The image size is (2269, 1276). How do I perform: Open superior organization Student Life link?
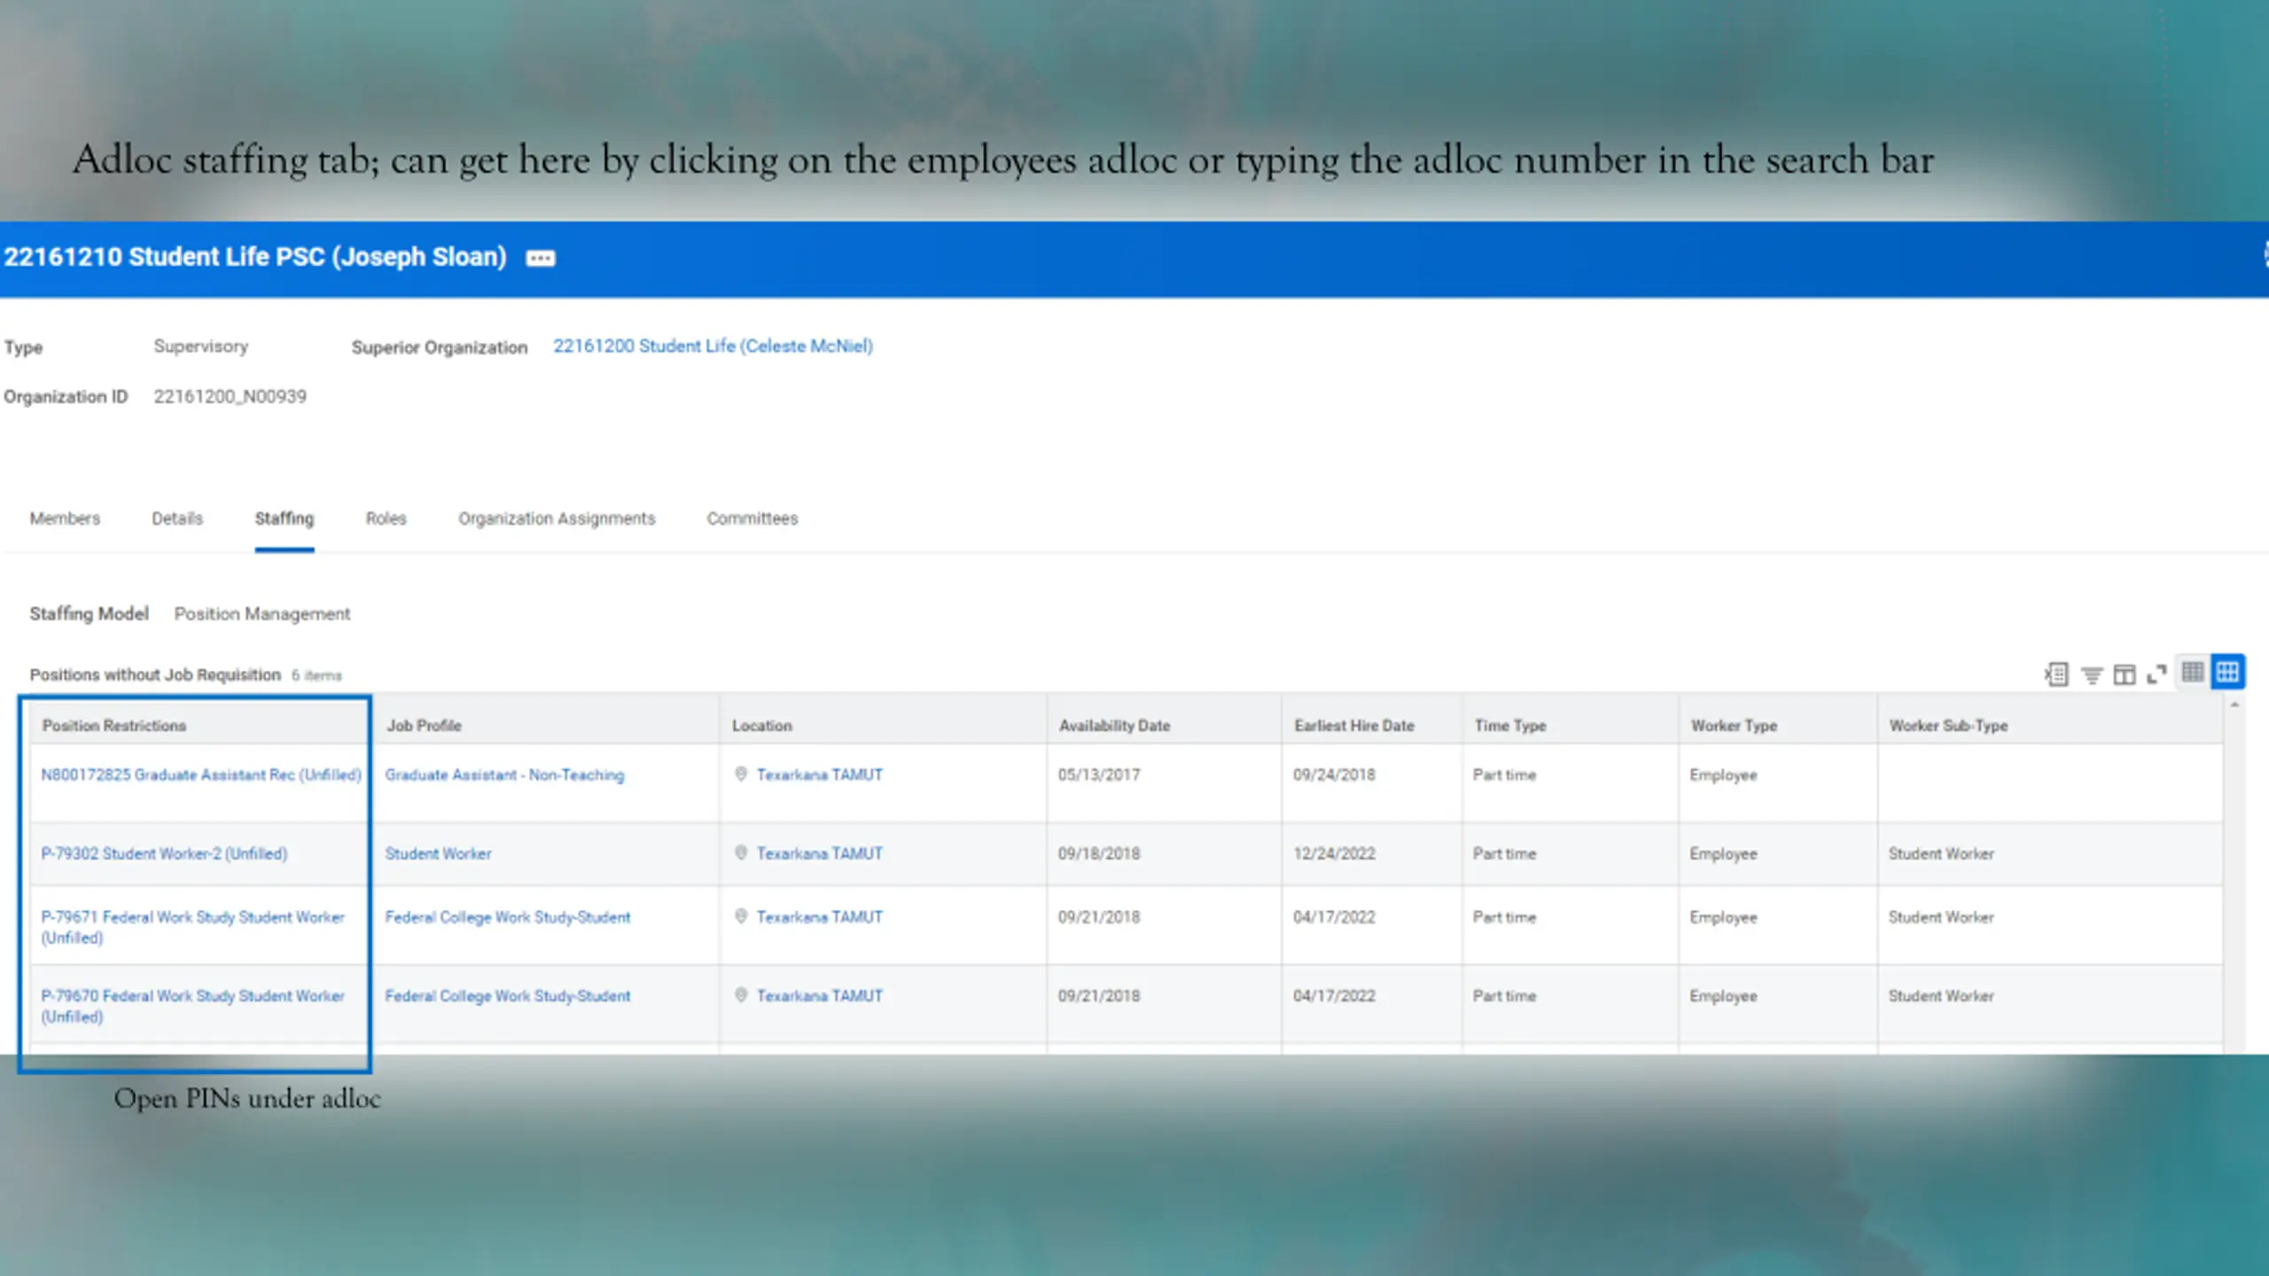[713, 346]
